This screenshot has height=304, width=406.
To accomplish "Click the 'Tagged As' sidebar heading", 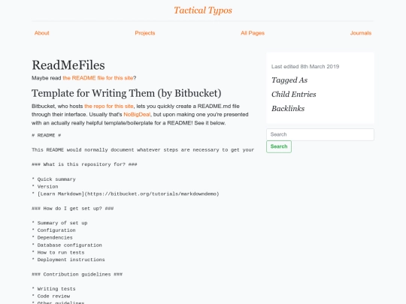I will (x=289, y=80).
